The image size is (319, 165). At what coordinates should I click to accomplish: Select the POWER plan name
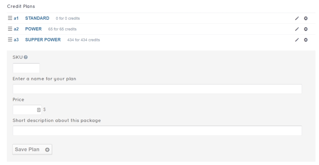point(33,29)
